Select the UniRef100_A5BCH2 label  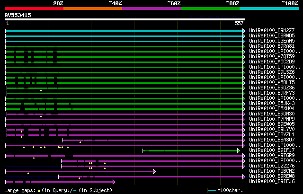tap(272, 171)
